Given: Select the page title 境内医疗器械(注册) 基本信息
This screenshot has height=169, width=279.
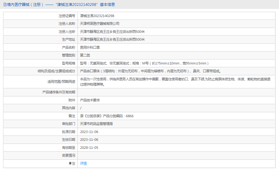Looking at the screenshot, I should (x=61, y=5).
